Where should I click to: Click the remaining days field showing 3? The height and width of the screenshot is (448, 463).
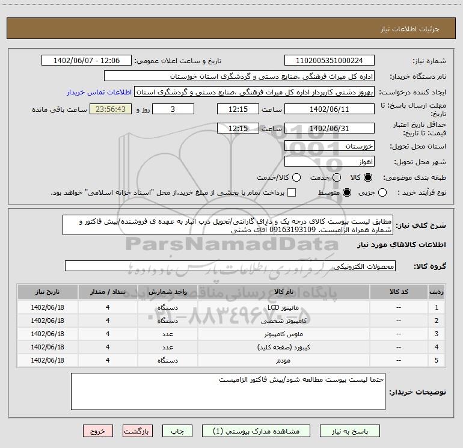173,109
